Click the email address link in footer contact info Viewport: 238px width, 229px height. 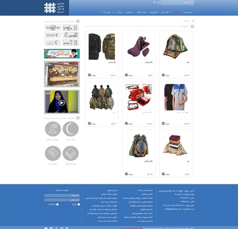click(173, 209)
